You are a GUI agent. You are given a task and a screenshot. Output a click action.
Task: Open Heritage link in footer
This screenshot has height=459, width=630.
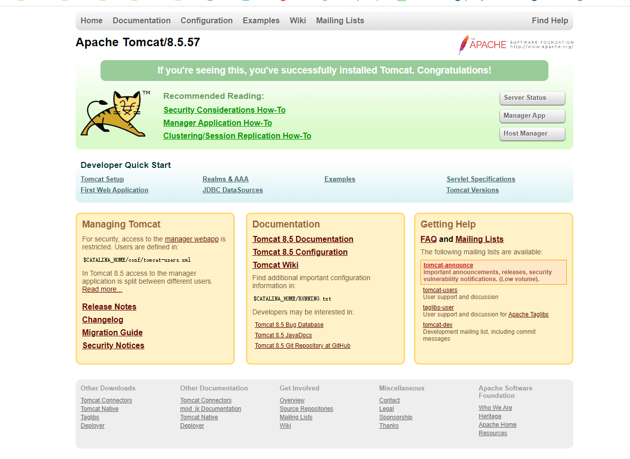pyautogui.click(x=490, y=416)
